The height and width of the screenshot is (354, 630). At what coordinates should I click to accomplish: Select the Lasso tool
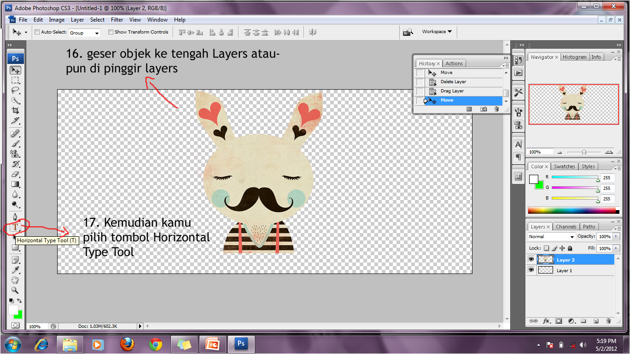click(x=15, y=90)
